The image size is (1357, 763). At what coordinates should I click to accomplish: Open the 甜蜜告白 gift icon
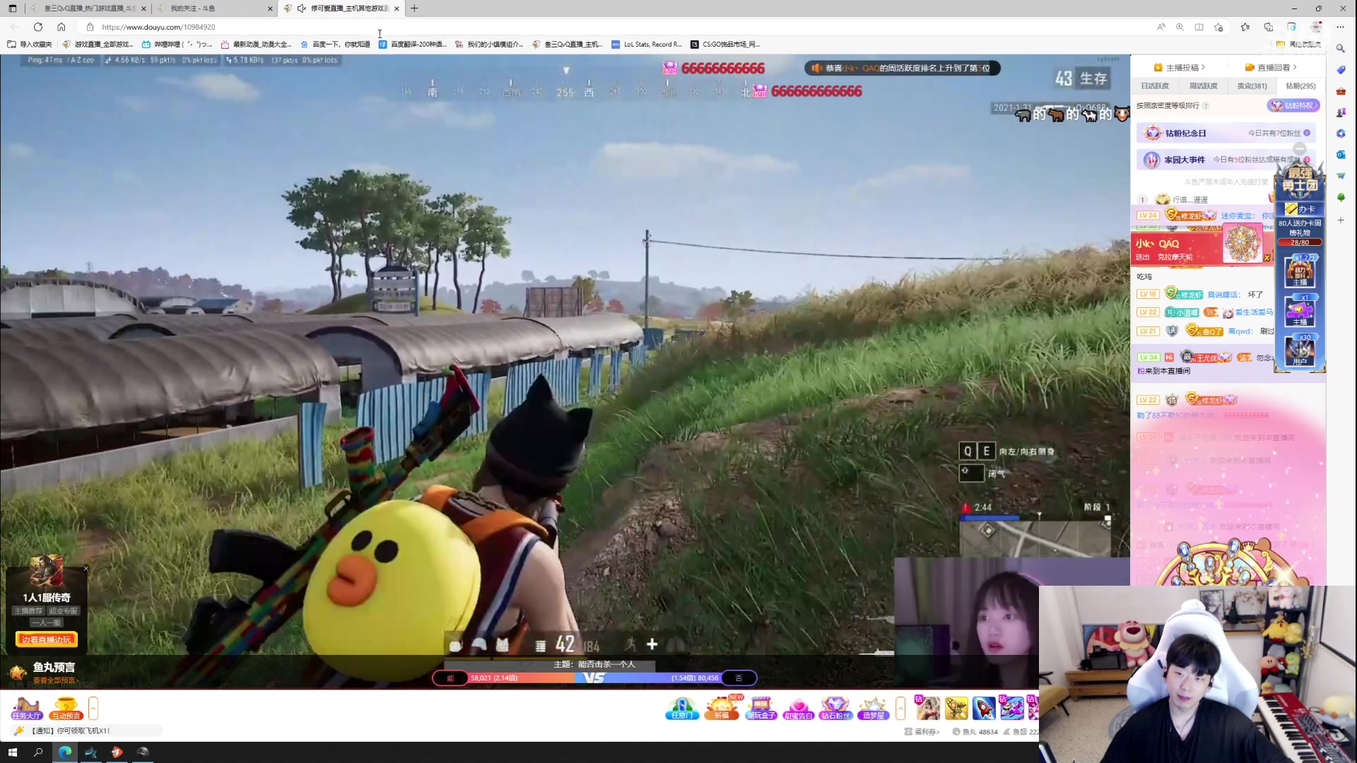tap(798, 708)
